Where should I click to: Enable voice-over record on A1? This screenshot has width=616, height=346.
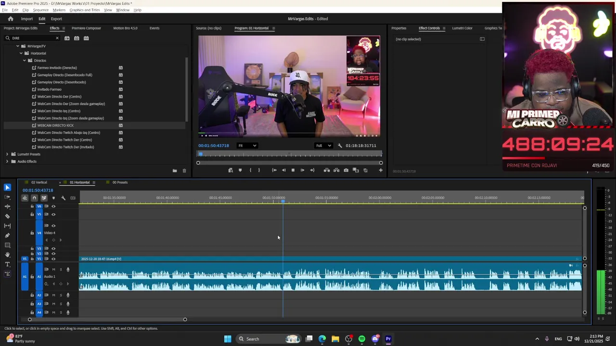coord(68,270)
